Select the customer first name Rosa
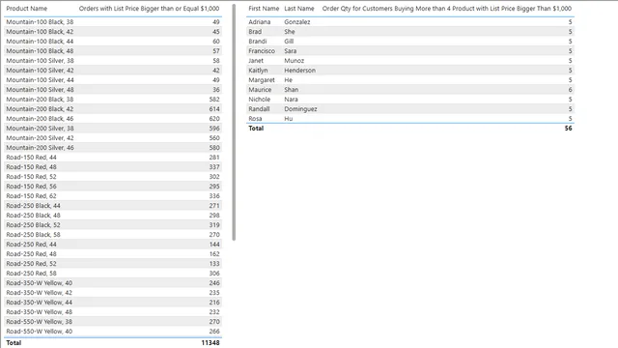The image size is (618, 348). click(x=255, y=118)
